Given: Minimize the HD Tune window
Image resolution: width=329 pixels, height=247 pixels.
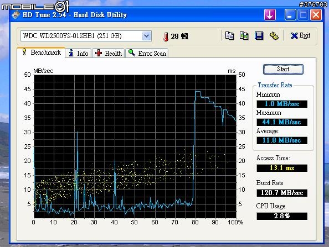Looking at the screenshot, I should click(x=290, y=15).
